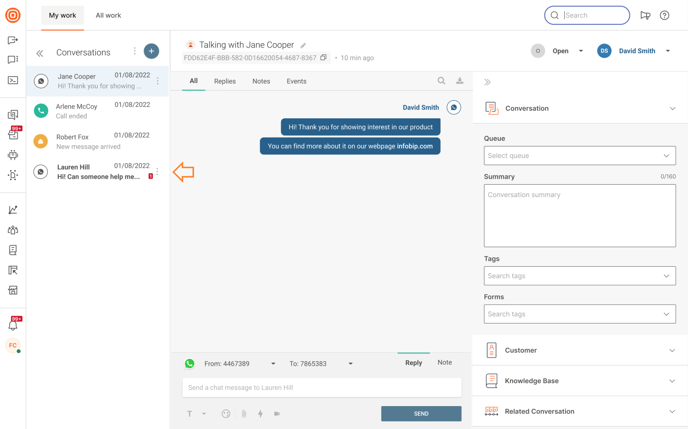Download the conversation transcript
Screen dimensions: 688x429
460,81
